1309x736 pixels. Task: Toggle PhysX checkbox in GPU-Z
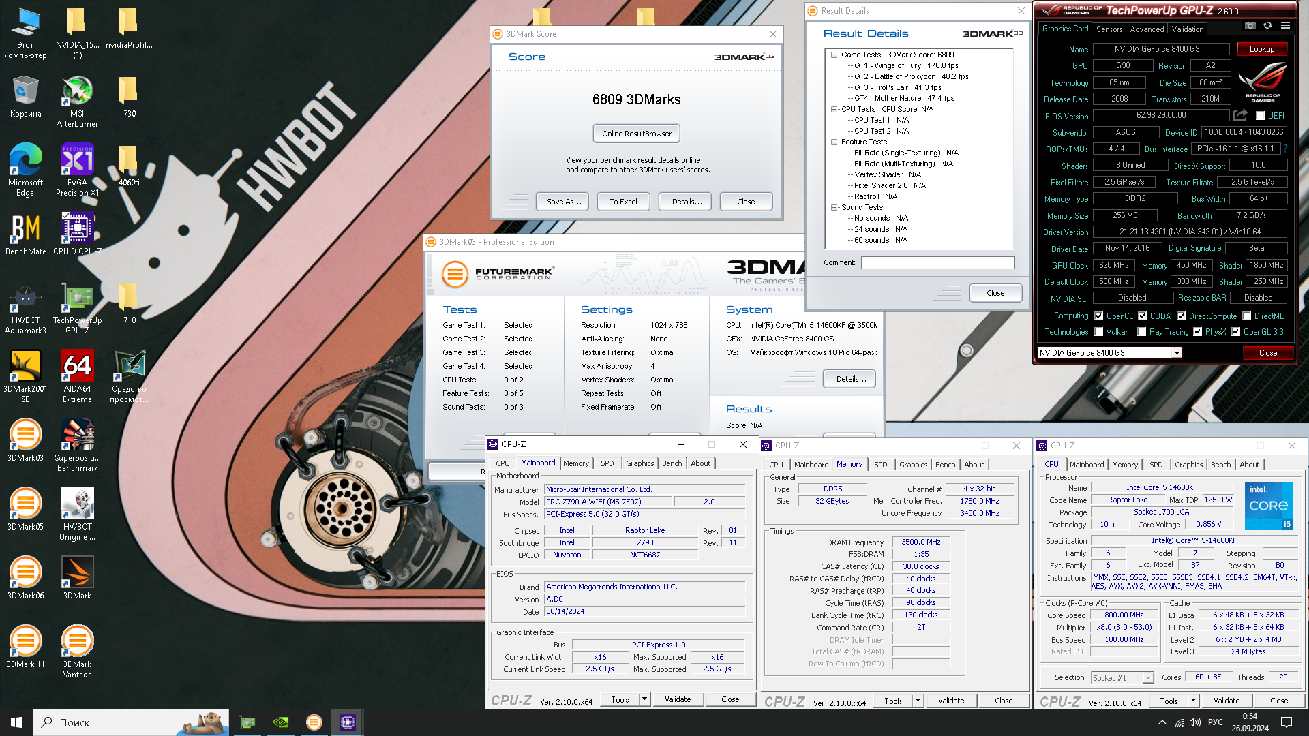[x=1197, y=332]
